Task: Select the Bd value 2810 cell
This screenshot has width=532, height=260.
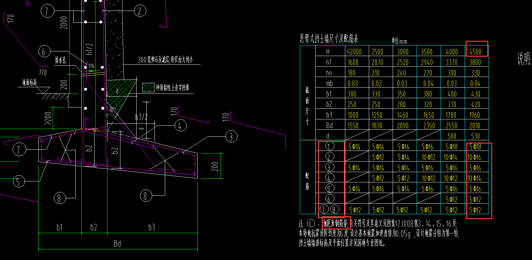Action: click(475, 126)
